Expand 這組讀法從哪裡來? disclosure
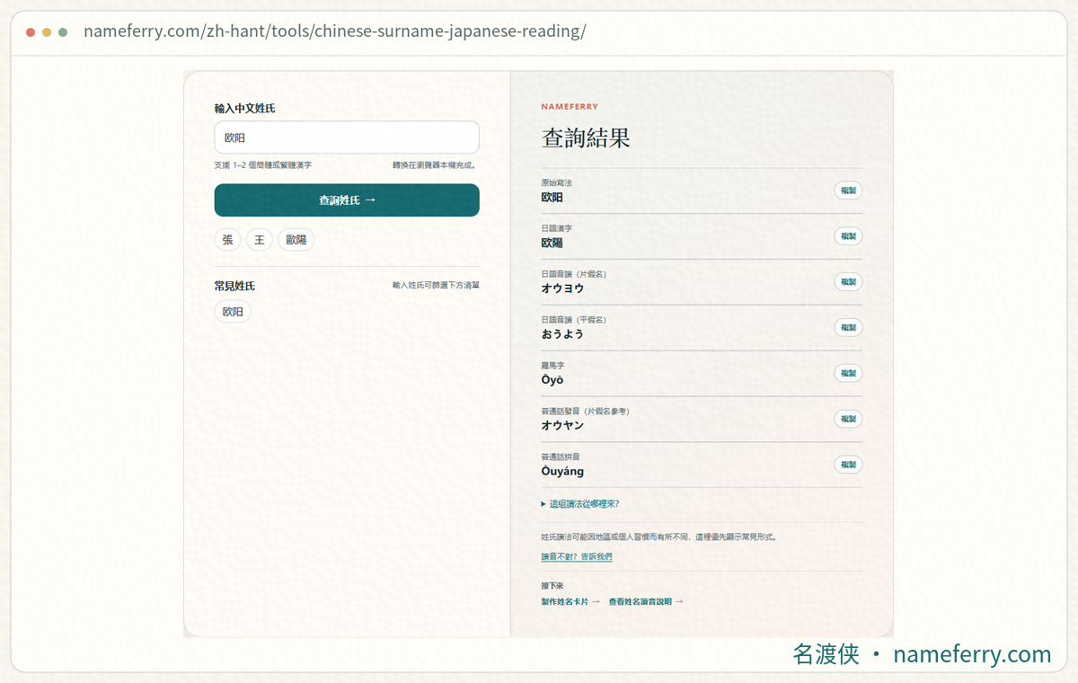Image resolution: width=1078 pixels, height=683 pixels. pos(580,504)
